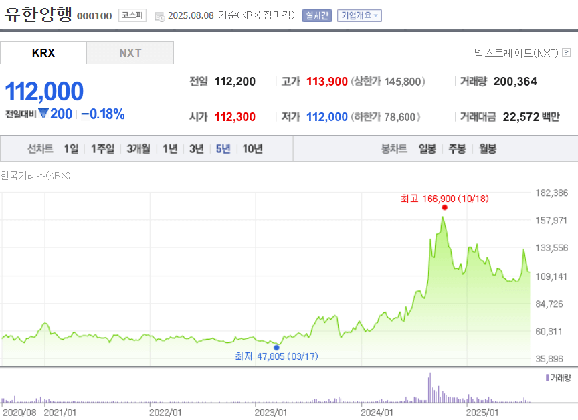This screenshot has height=420, width=578.
Task: Click the tallest volume bar in the volume chart
Action: click(429, 387)
